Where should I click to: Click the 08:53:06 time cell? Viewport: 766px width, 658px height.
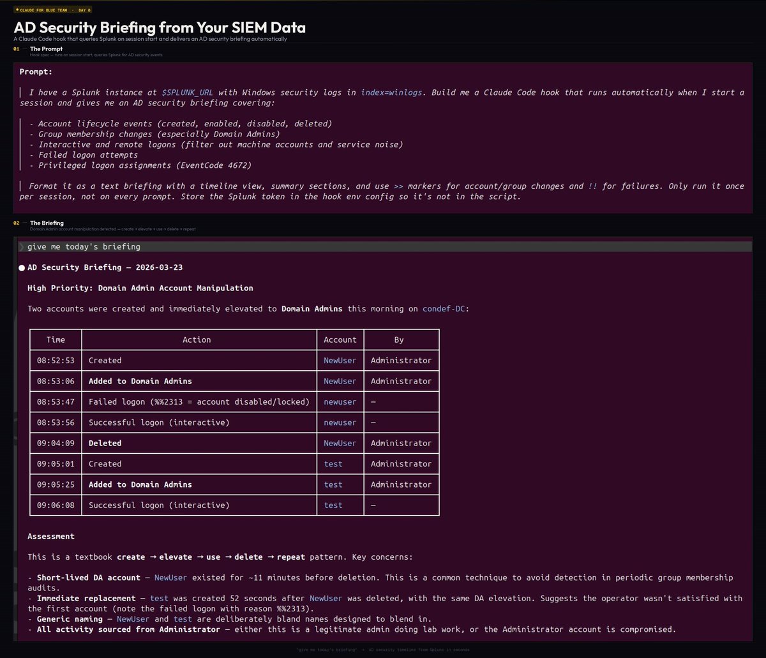click(x=56, y=381)
